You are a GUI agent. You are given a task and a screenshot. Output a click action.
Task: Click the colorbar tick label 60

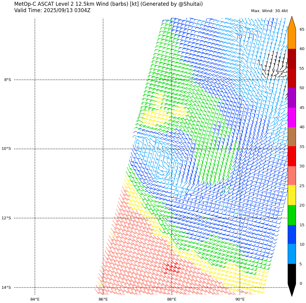coord(302,49)
